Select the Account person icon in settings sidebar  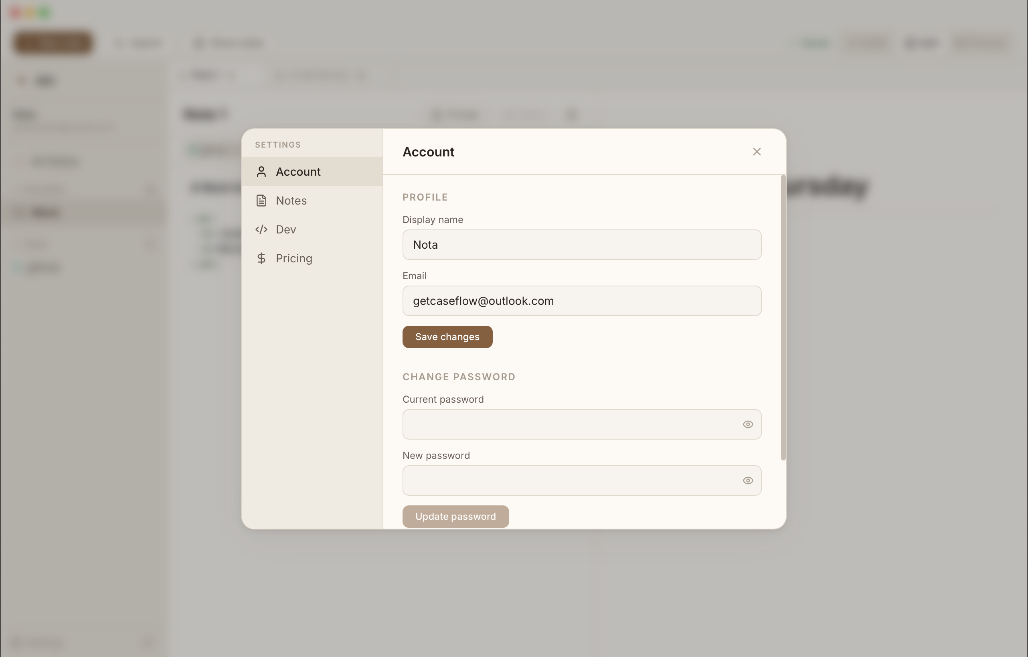pos(261,171)
